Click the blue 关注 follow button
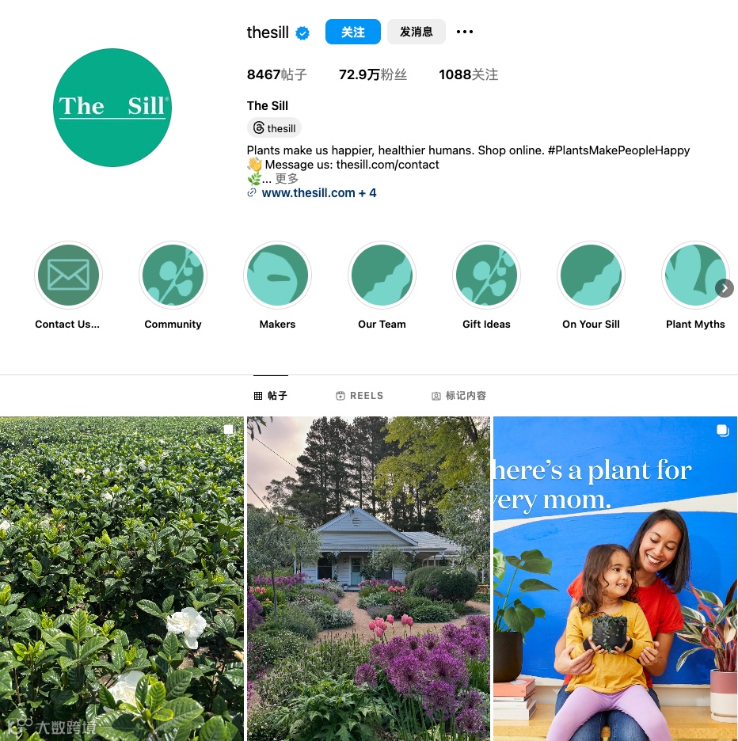The height and width of the screenshot is (741, 738). coord(352,32)
